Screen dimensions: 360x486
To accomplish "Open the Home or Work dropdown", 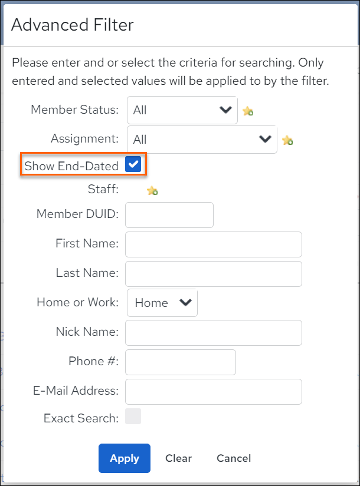I will coord(162,303).
